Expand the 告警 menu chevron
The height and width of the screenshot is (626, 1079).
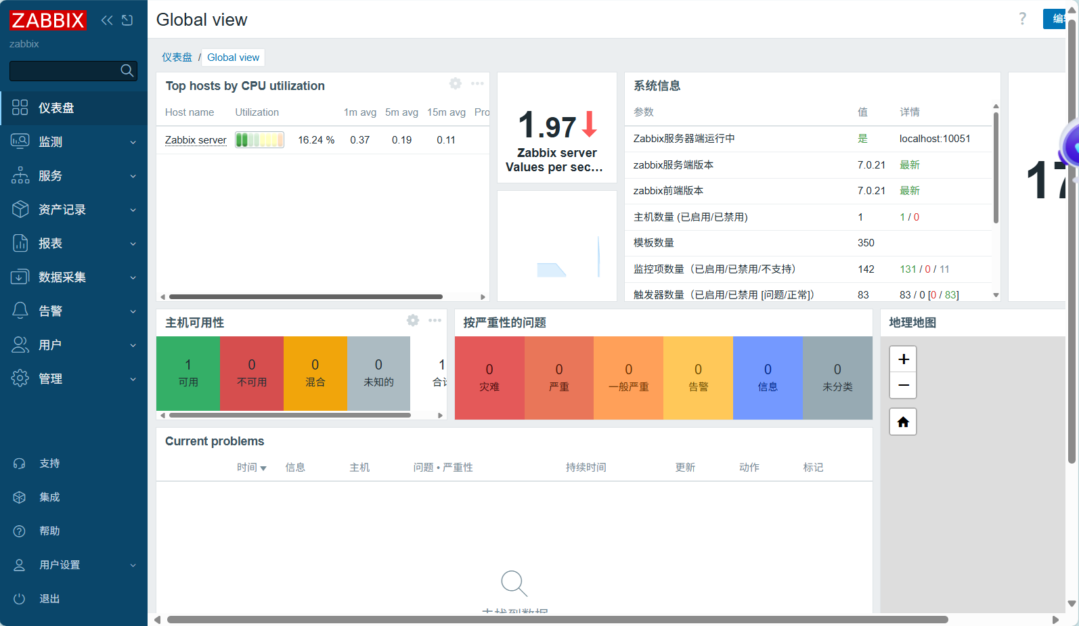click(x=133, y=311)
